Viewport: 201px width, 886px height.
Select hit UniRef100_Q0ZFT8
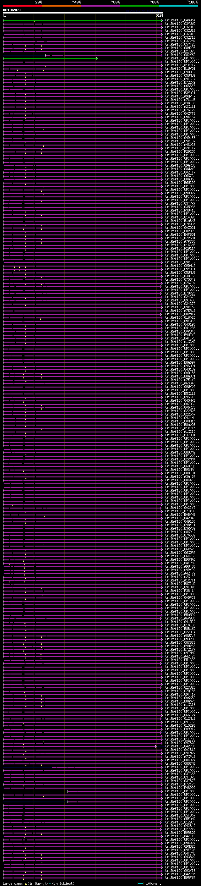(x=180, y=113)
